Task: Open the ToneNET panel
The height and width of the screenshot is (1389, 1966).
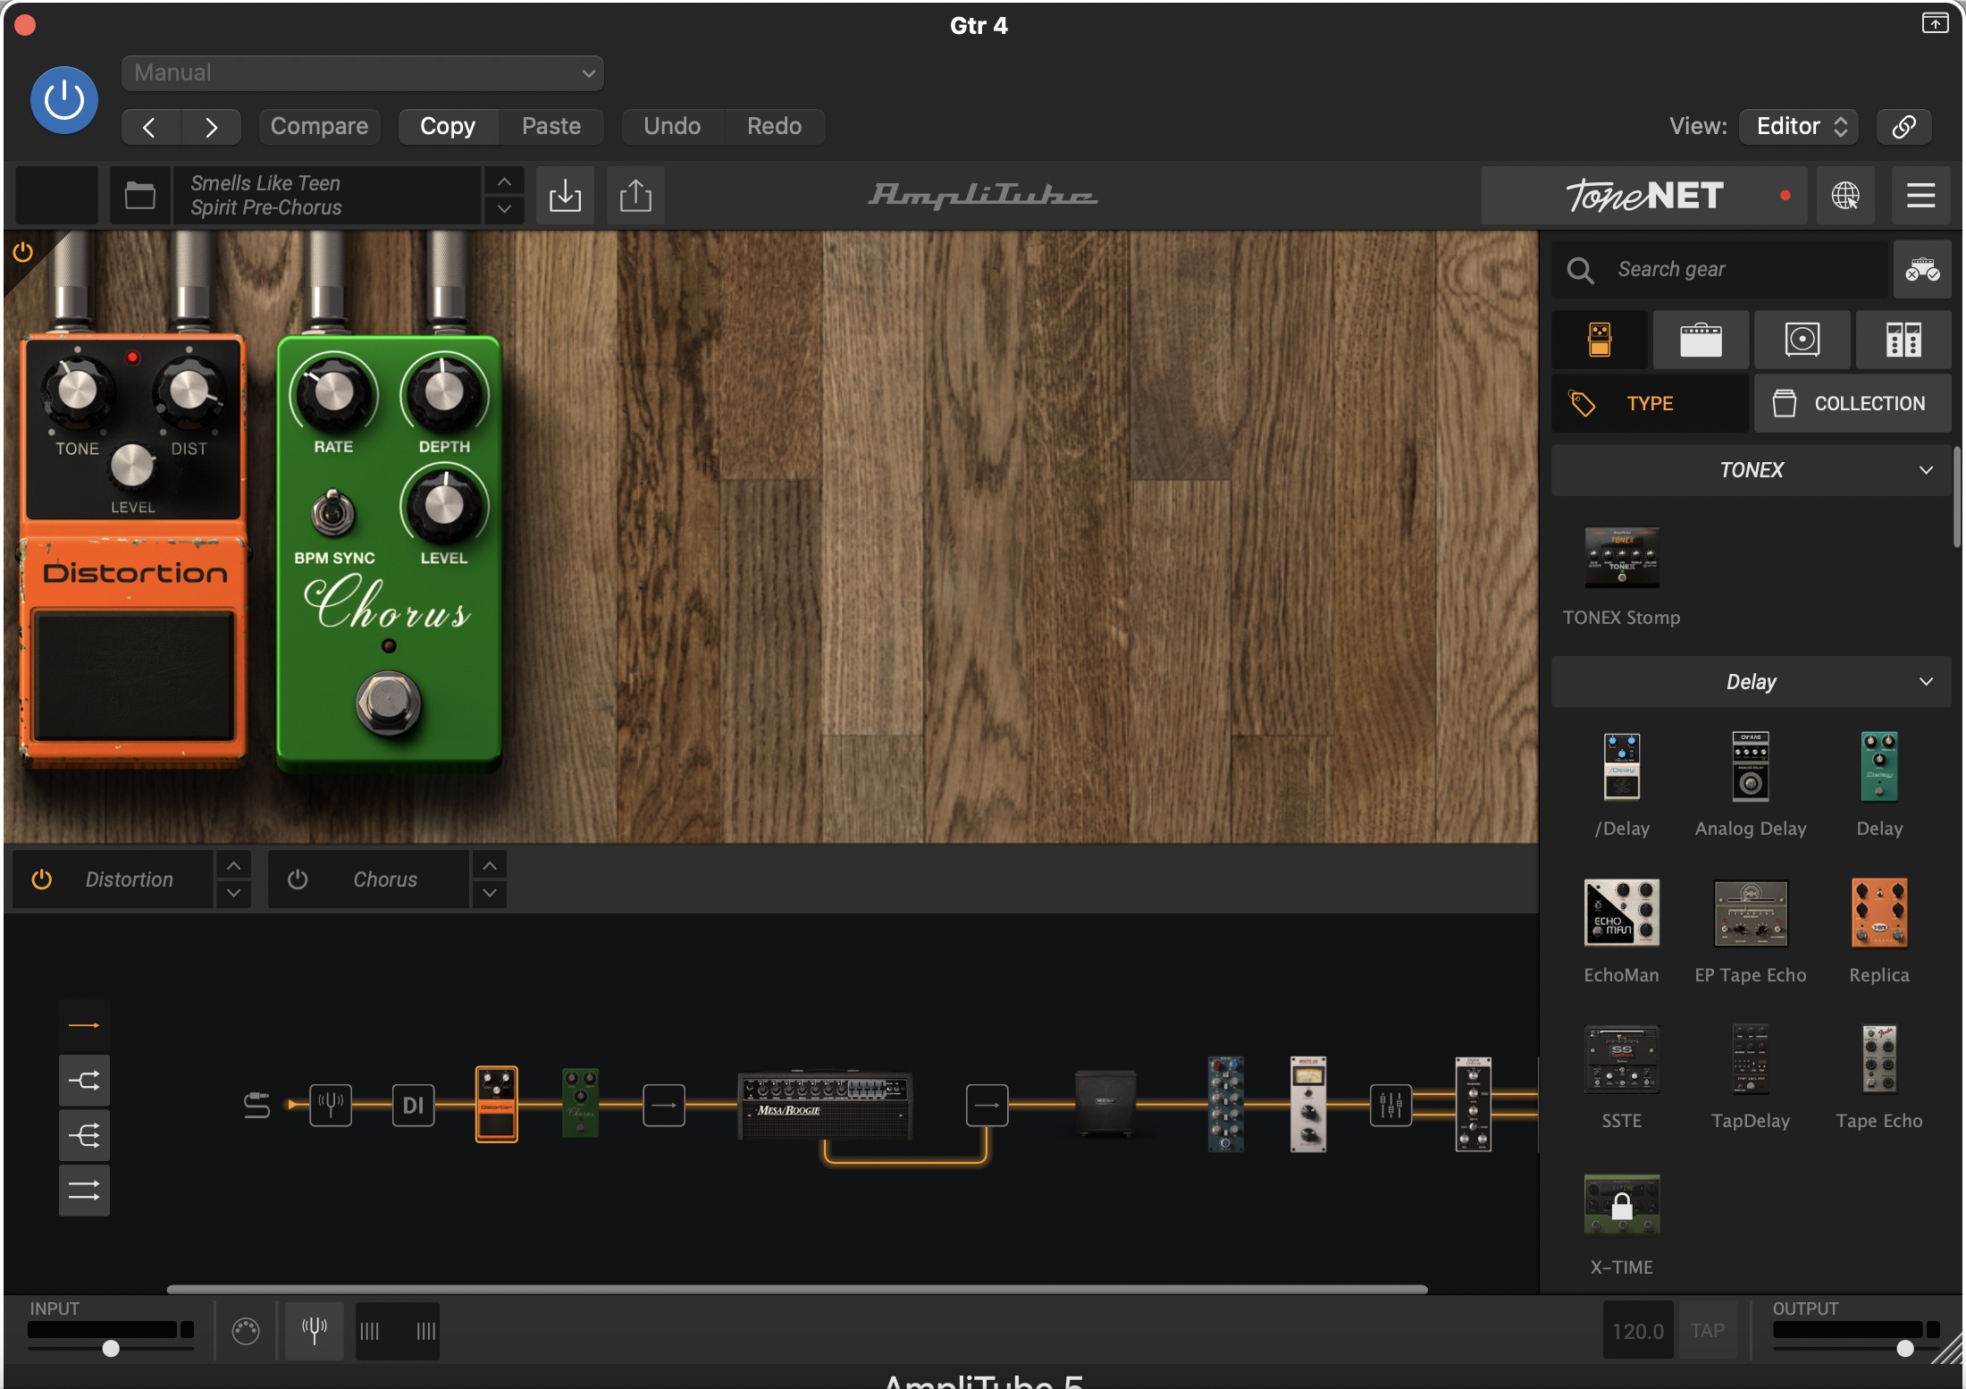Action: point(1644,195)
